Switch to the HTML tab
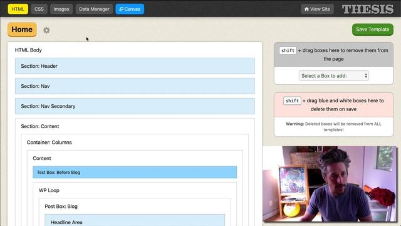Viewport: 401px width, 226px height. click(18, 9)
